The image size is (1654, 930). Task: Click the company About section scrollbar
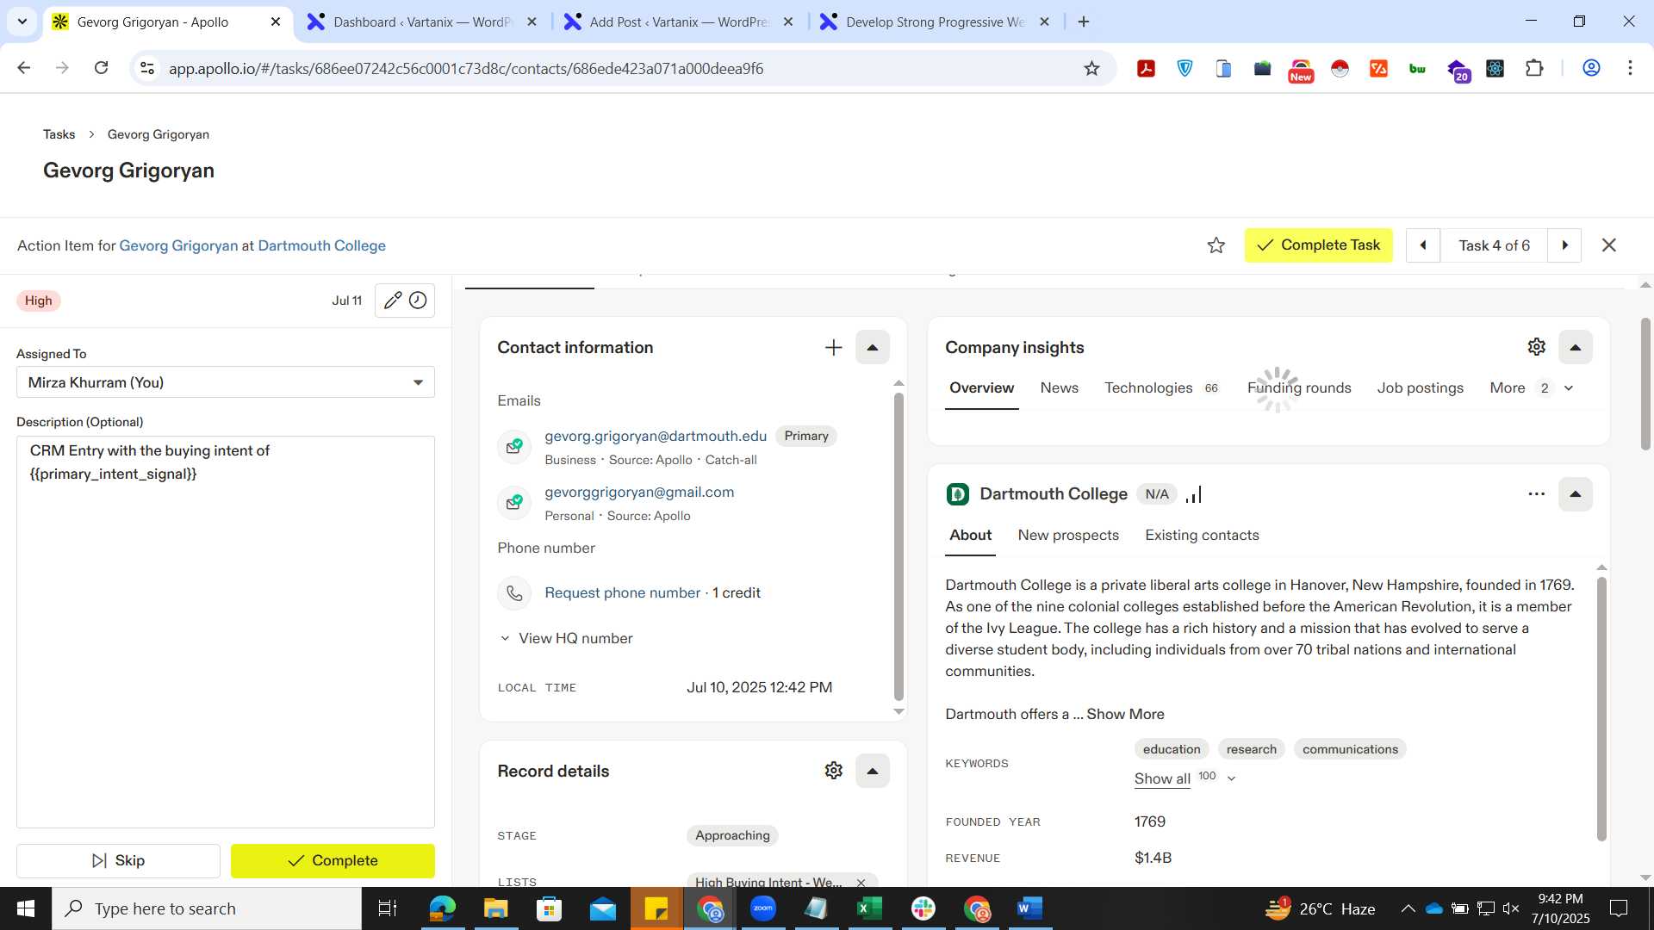pyautogui.click(x=1601, y=709)
